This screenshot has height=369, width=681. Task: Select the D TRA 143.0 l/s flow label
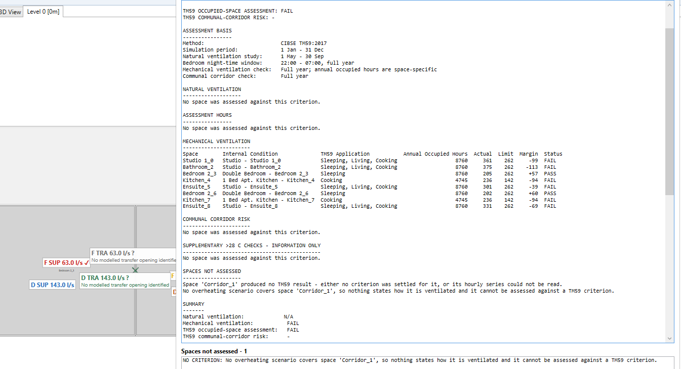(104, 278)
